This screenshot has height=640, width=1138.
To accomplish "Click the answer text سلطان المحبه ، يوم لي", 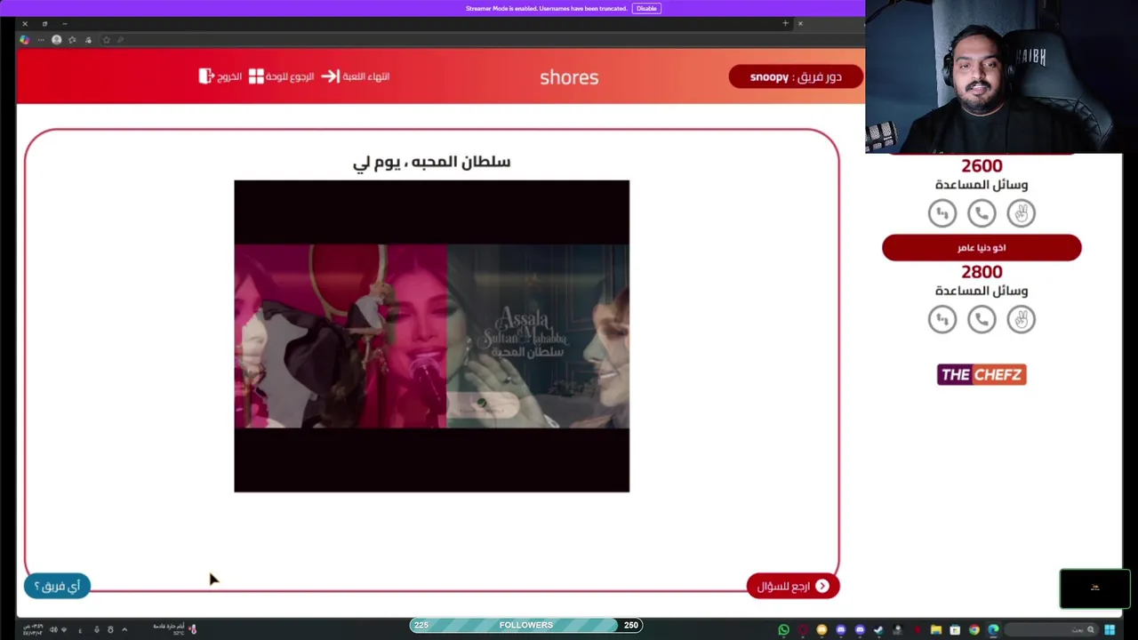I will pyautogui.click(x=431, y=162).
